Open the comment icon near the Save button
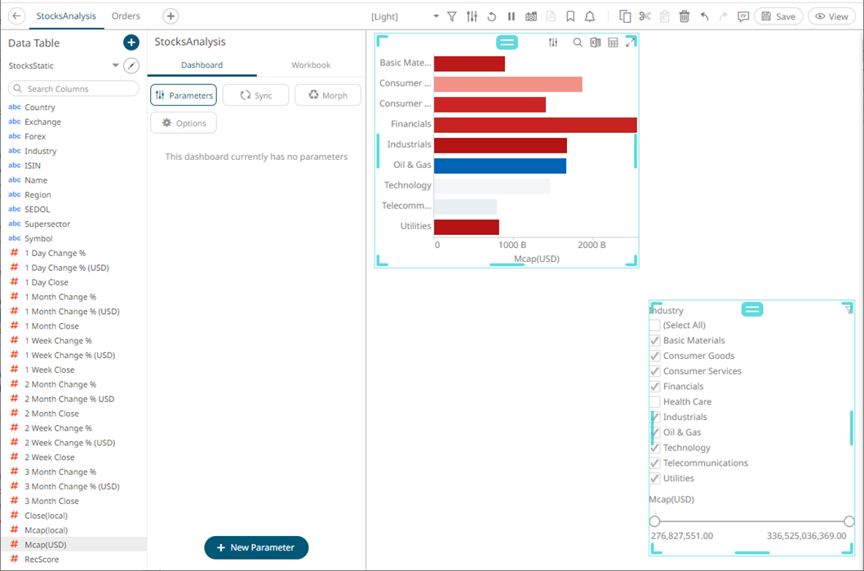 click(742, 16)
